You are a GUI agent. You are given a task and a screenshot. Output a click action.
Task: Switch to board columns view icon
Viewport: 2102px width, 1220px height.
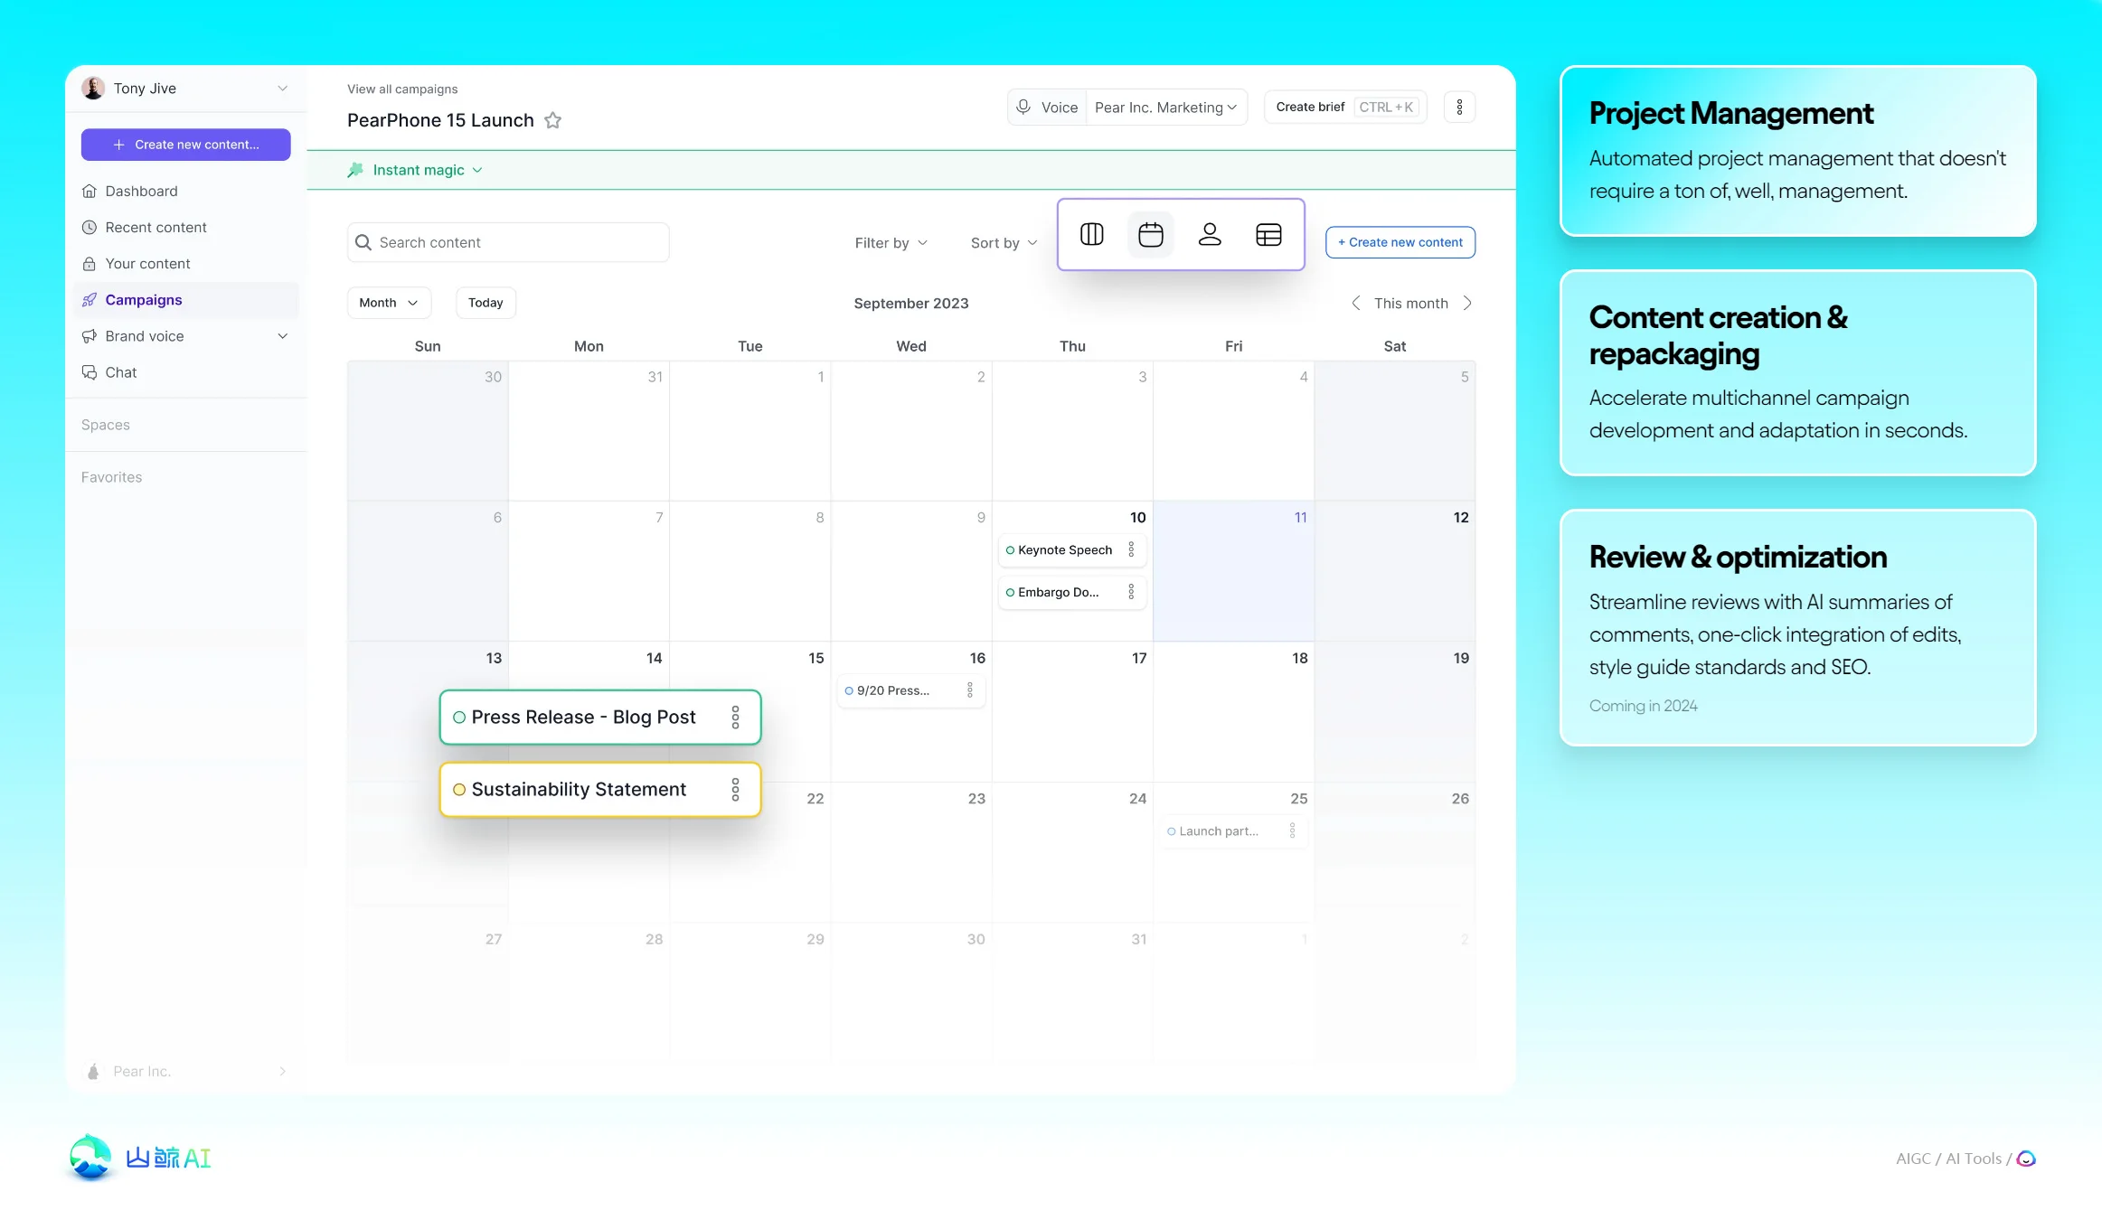pyautogui.click(x=1092, y=235)
